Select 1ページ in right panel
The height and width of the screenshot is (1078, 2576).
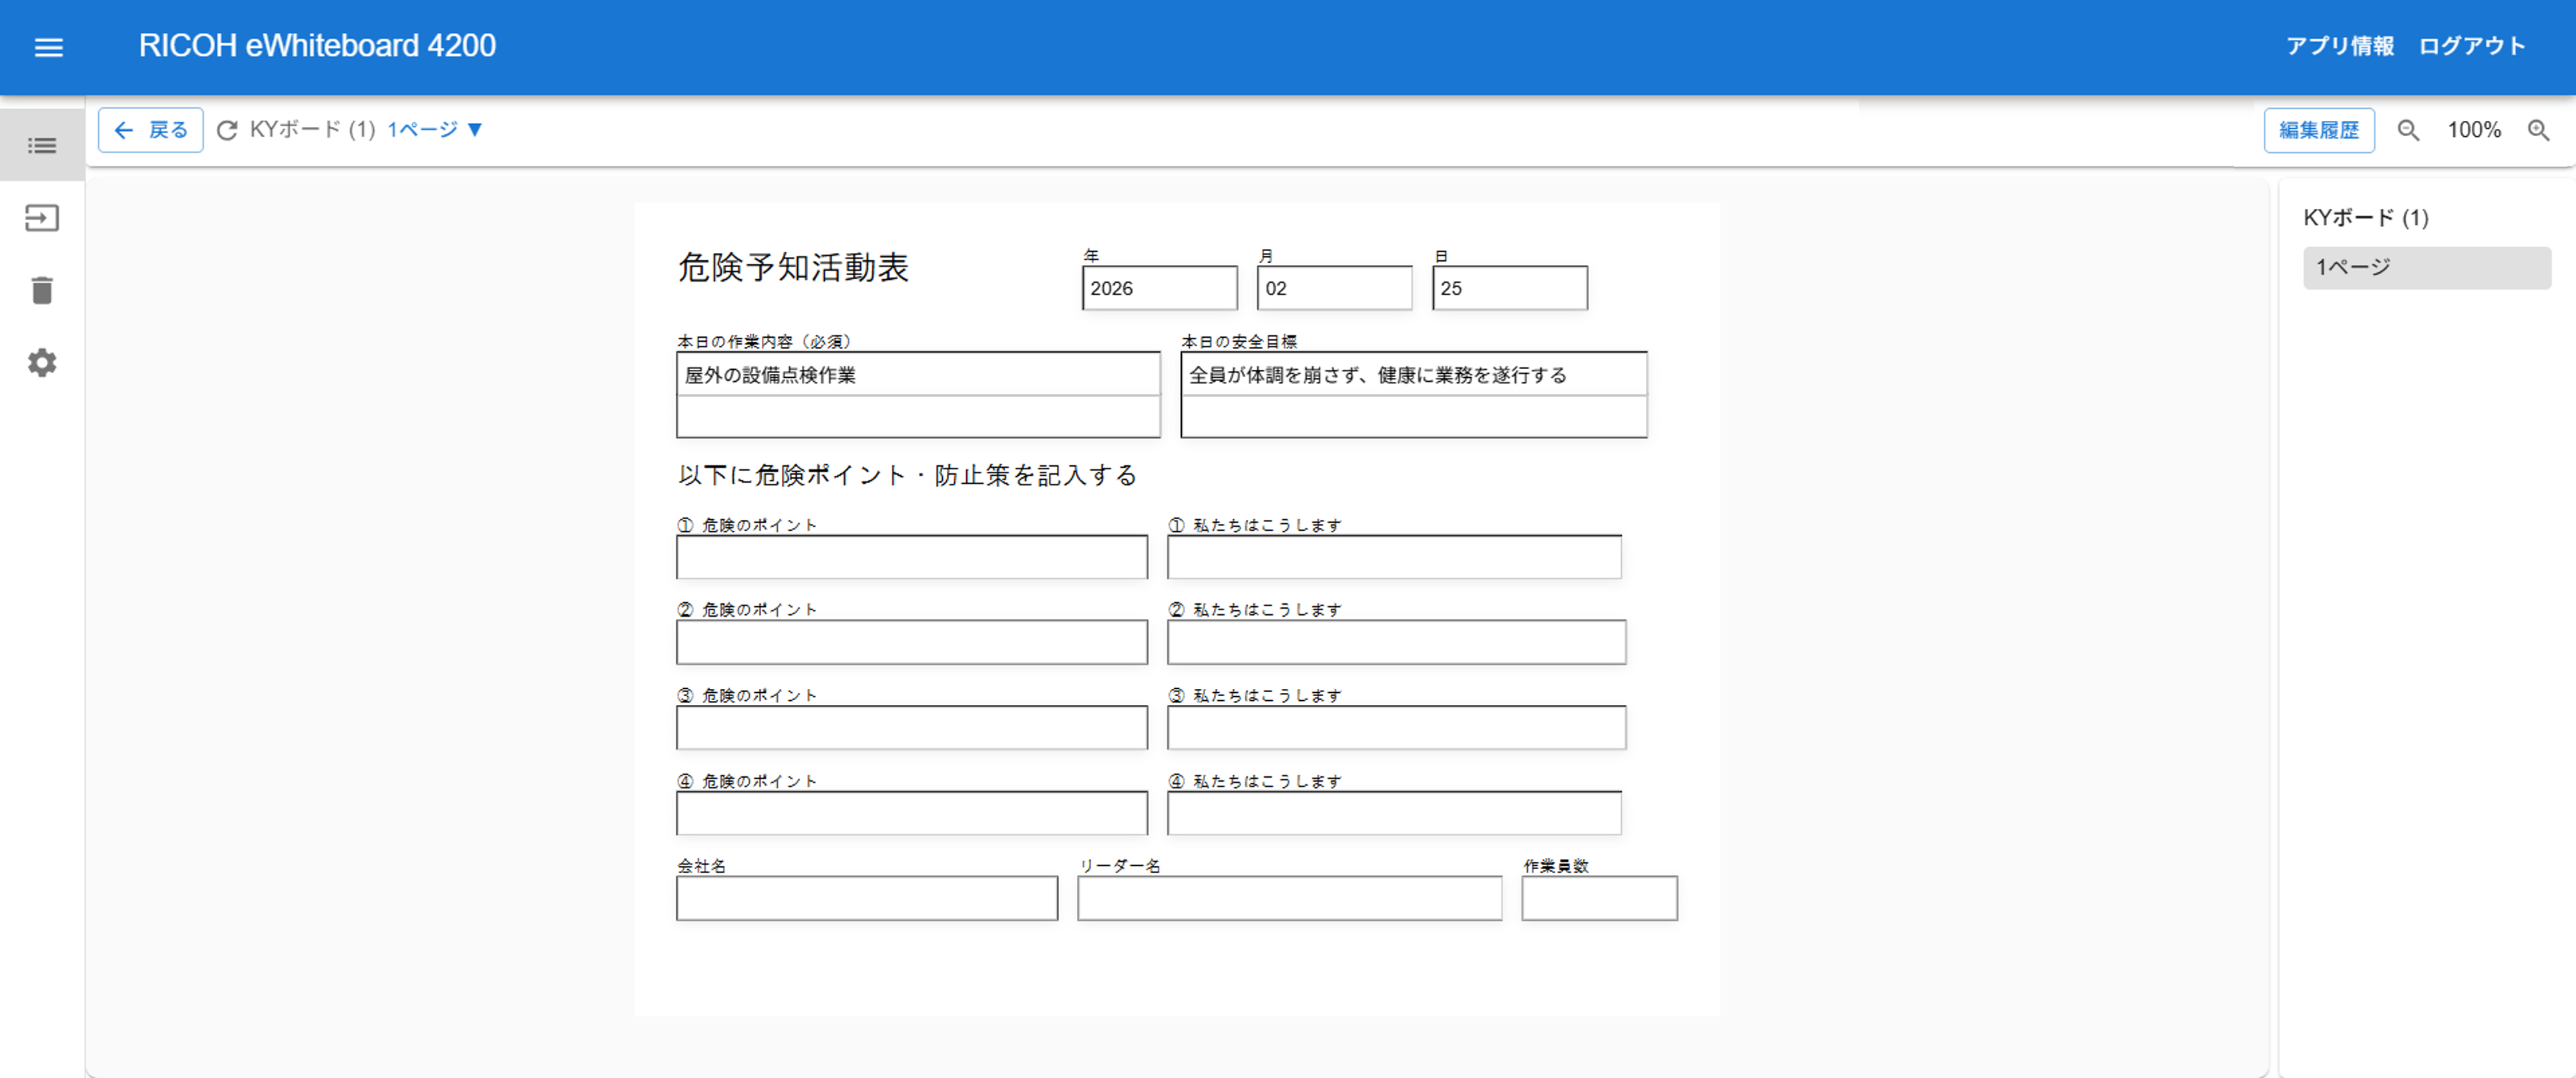[x=2426, y=268]
